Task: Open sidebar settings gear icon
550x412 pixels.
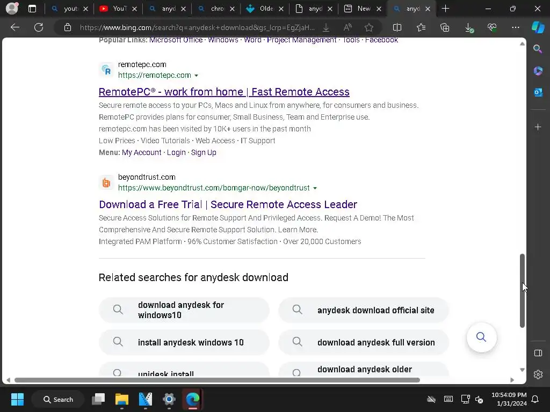Action: [538, 374]
